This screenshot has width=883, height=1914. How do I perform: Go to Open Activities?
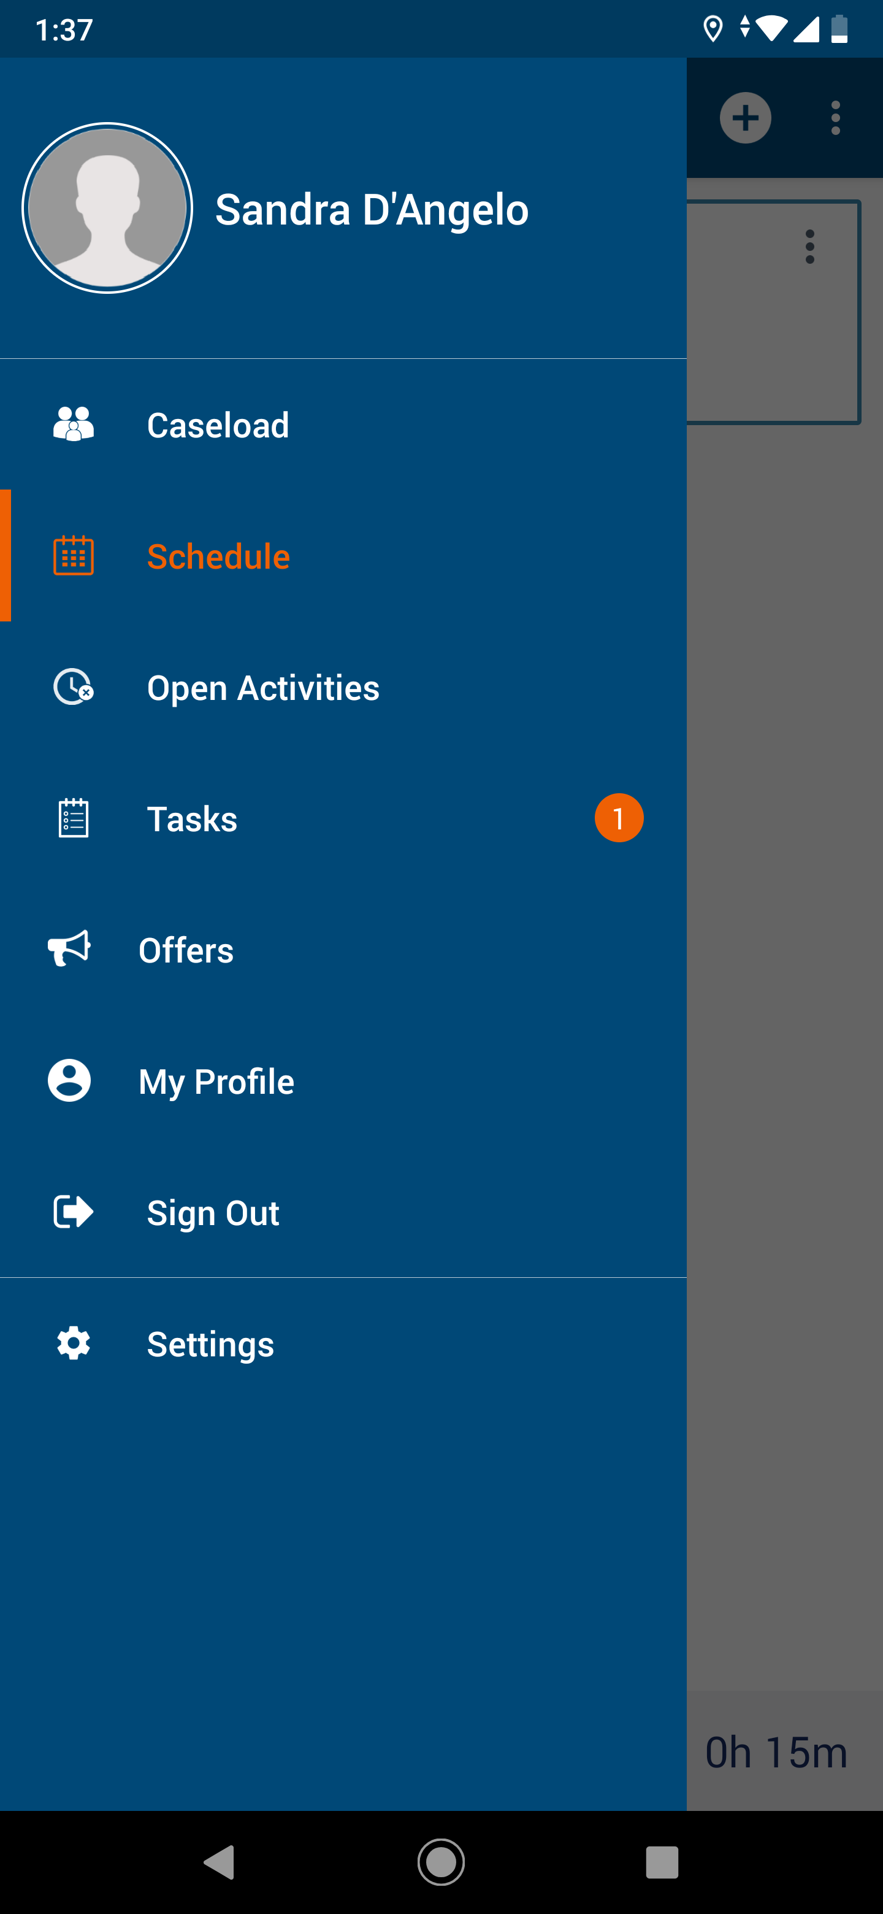tap(263, 688)
